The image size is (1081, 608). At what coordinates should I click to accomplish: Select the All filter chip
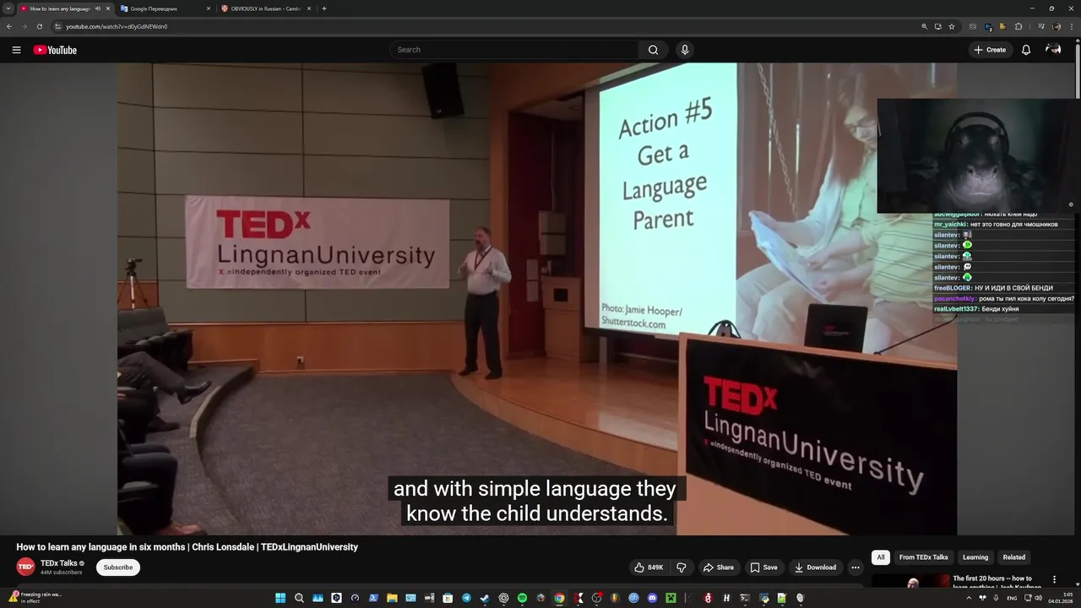881,557
